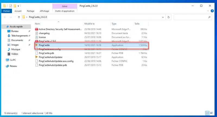217x117 pixels.
Task: Switch to details view layout button
Action: click(207, 113)
